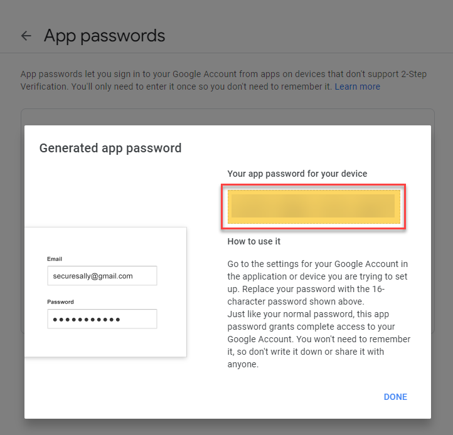This screenshot has width=453, height=435.
Task: Focus the masked Password input field
Action: (102, 319)
